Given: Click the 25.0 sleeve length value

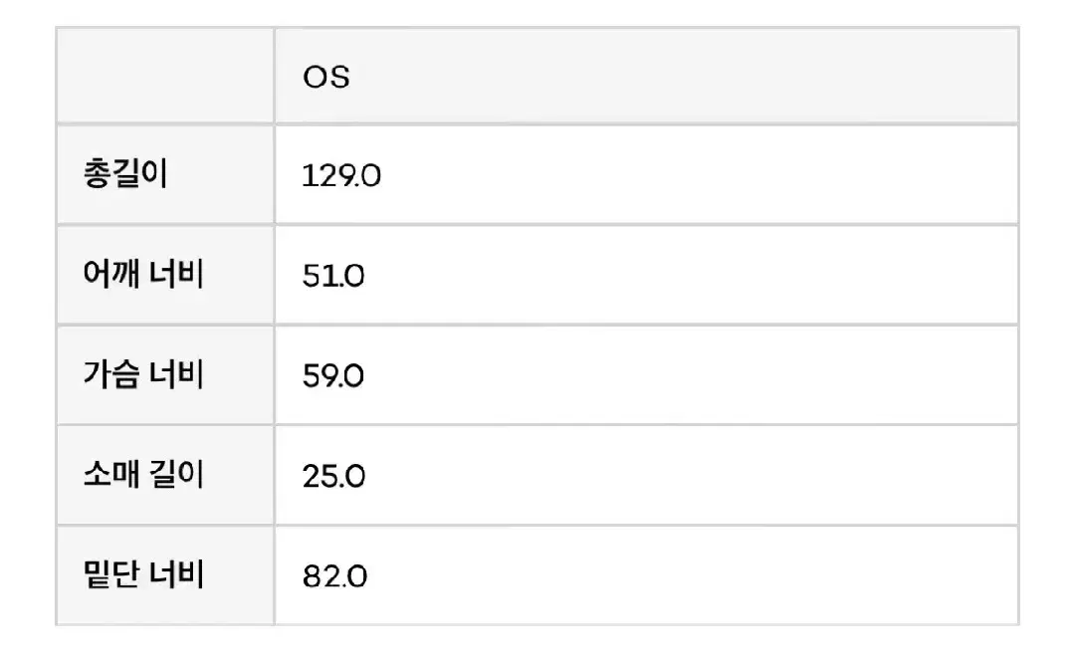Looking at the screenshot, I should click(x=333, y=476).
